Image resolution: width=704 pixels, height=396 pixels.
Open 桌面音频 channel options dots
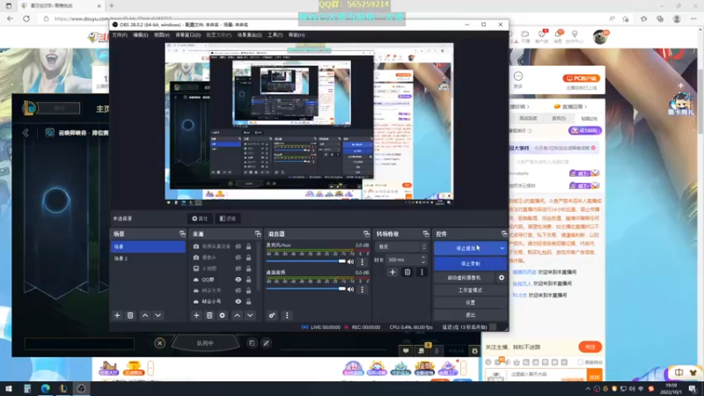pyautogui.click(x=363, y=290)
